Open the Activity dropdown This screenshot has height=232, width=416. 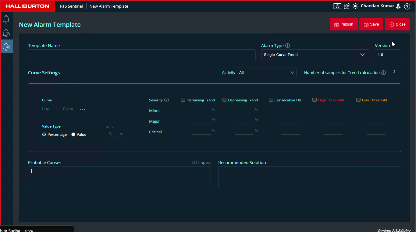[x=266, y=72]
